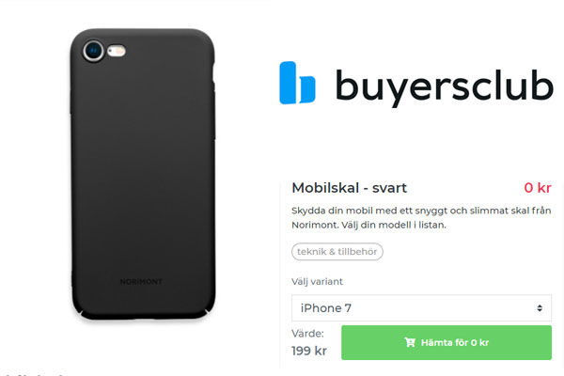Image resolution: width=564 pixels, height=376 pixels.
Task: Click the Norimont logo on the case
Action: 141,281
